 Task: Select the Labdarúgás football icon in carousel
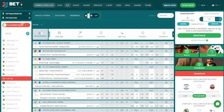coord(59,33)
